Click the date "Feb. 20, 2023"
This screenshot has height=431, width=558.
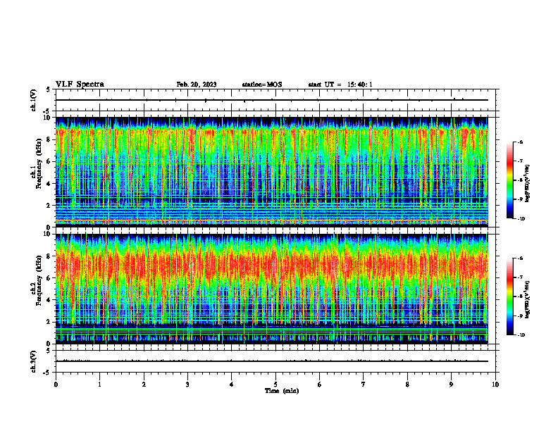(x=197, y=85)
